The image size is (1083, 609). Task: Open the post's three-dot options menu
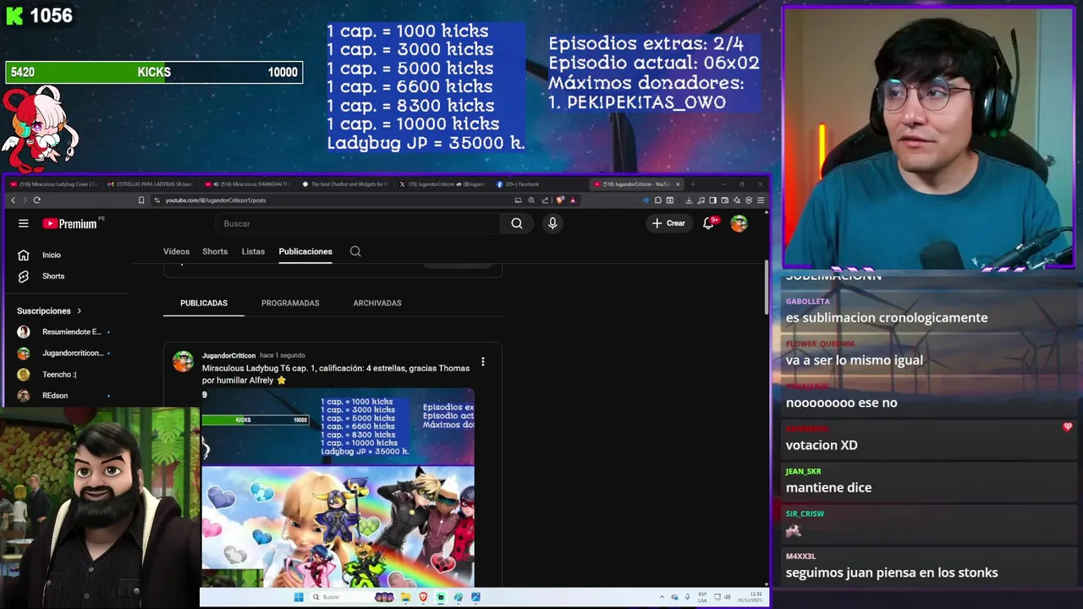[482, 361]
